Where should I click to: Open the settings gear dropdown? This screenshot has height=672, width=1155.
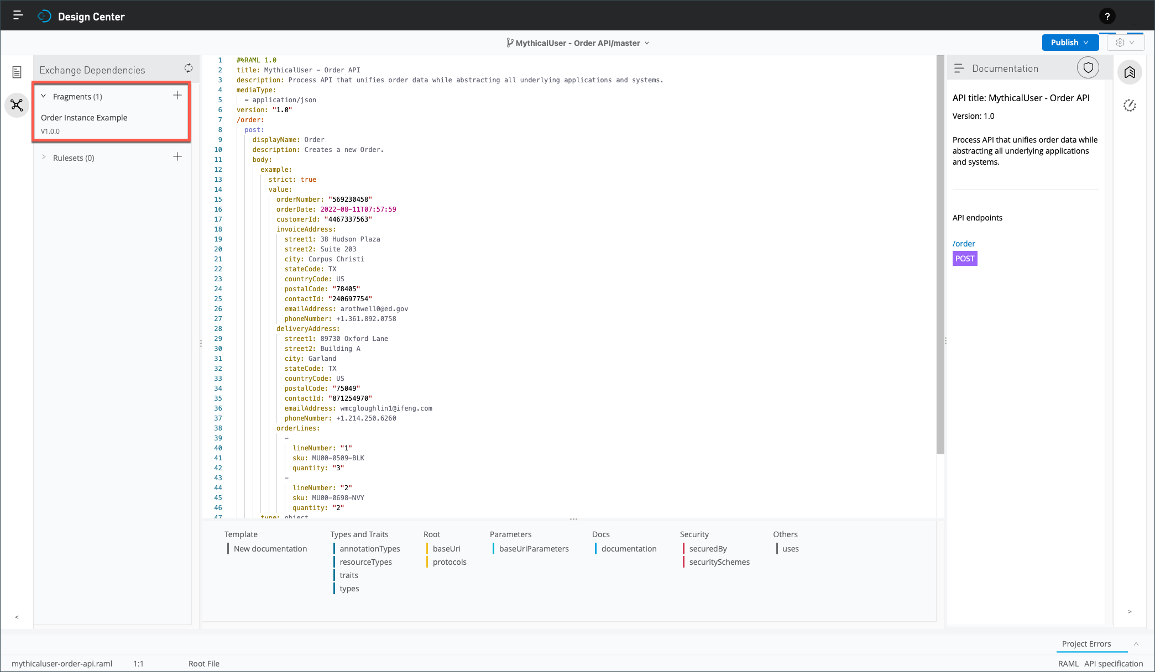pyautogui.click(x=1125, y=43)
